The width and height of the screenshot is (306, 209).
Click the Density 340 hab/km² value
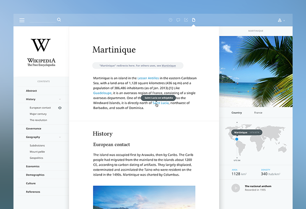pos(271,174)
